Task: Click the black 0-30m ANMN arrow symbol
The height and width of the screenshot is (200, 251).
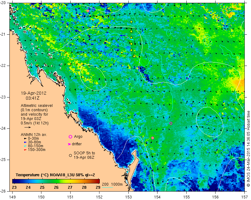Action: (x=25, y=139)
